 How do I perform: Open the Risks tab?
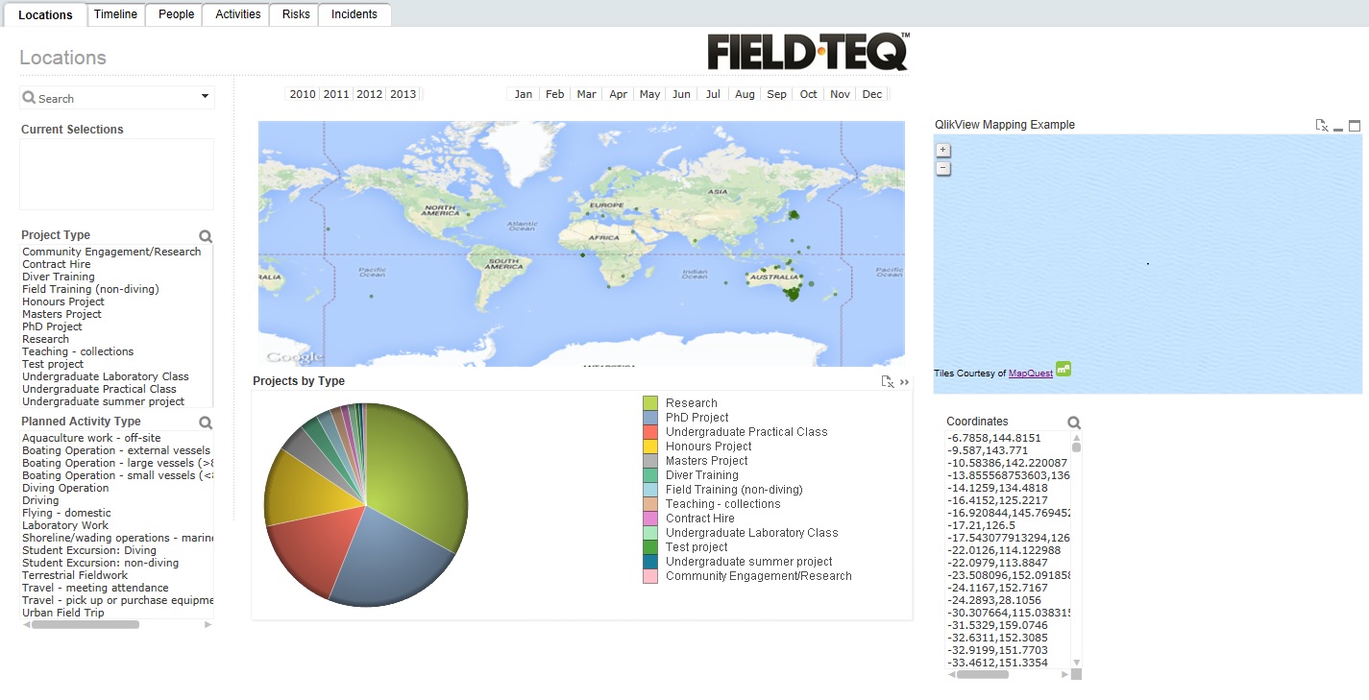point(296,14)
